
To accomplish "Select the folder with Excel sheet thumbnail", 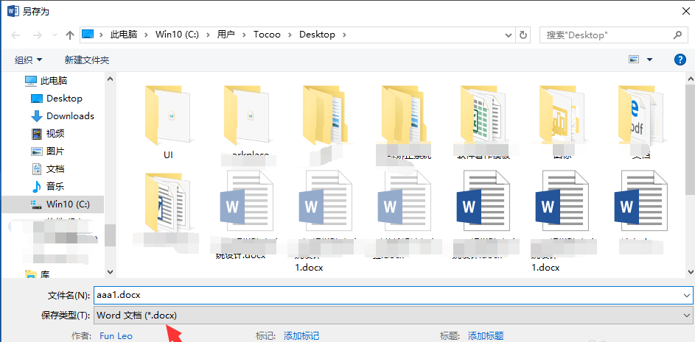I will click(483, 121).
